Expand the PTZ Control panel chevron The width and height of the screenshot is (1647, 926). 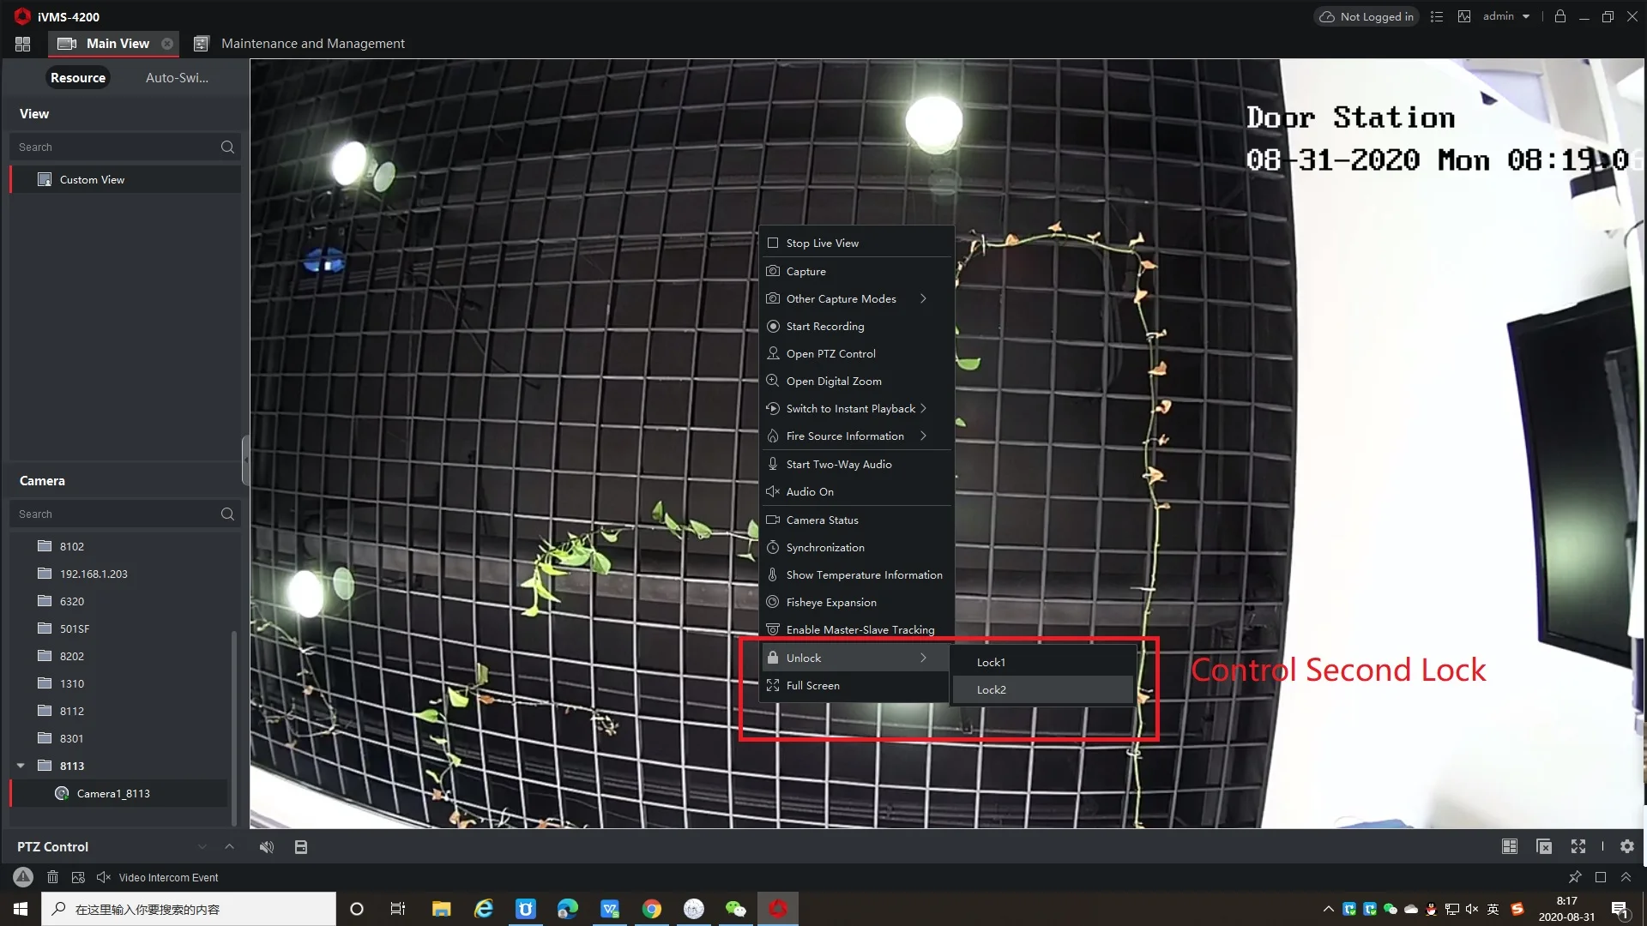(x=229, y=847)
